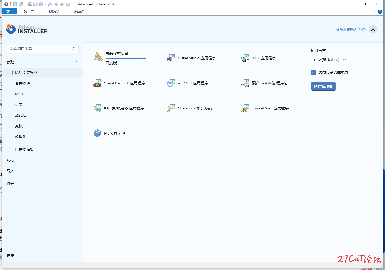Click the 搜索项目类型 search field
The image size is (385, 270).
tap(43, 49)
